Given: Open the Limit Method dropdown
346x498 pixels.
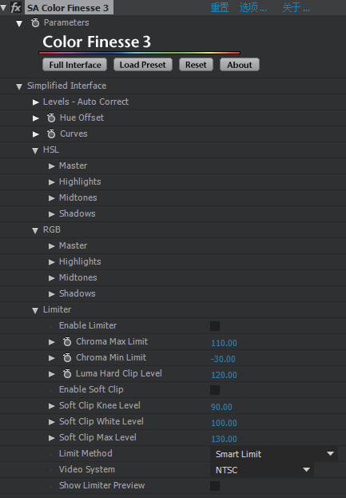Looking at the screenshot, I should click(274, 454).
